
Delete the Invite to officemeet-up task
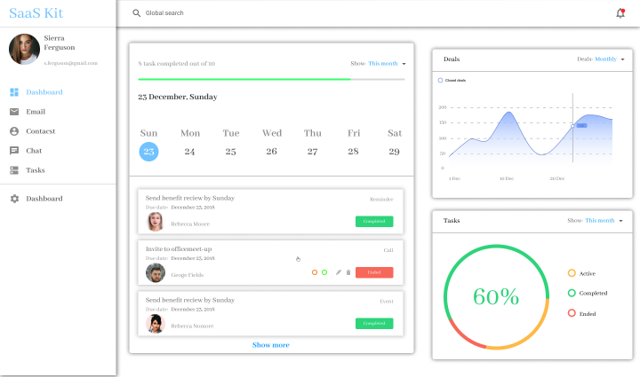point(348,272)
